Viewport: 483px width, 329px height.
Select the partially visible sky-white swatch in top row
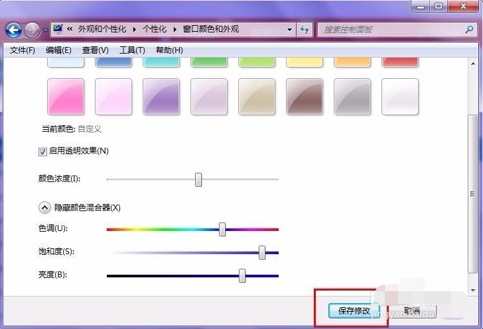[x=66, y=62]
